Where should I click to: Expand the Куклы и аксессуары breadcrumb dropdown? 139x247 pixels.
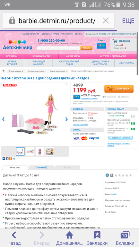[x=37, y=71]
